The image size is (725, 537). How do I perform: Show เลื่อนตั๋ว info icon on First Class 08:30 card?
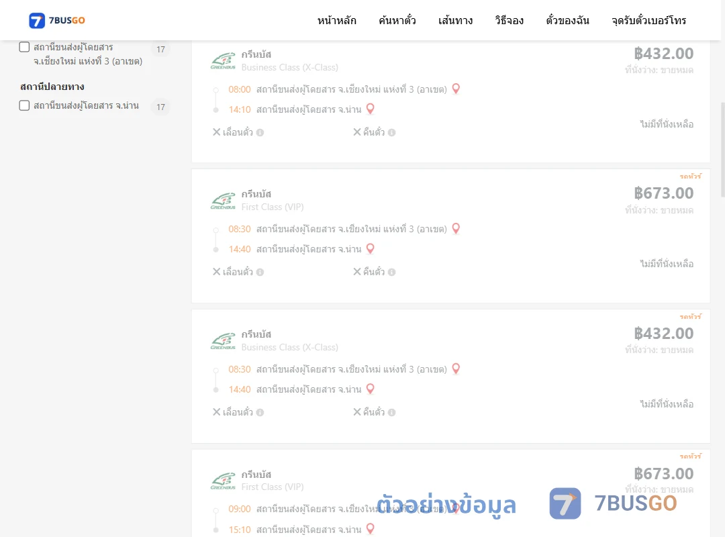click(260, 273)
